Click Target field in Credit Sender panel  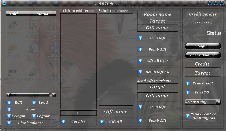click(x=203, y=73)
